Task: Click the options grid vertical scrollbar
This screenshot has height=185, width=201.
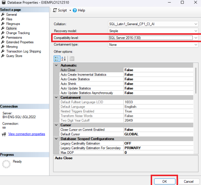Action: click(196, 81)
